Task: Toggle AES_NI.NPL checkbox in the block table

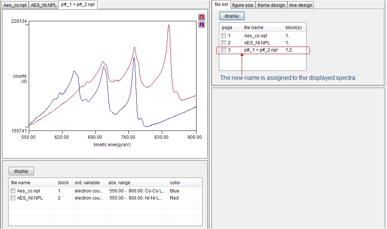Action: tap(13, 198)
